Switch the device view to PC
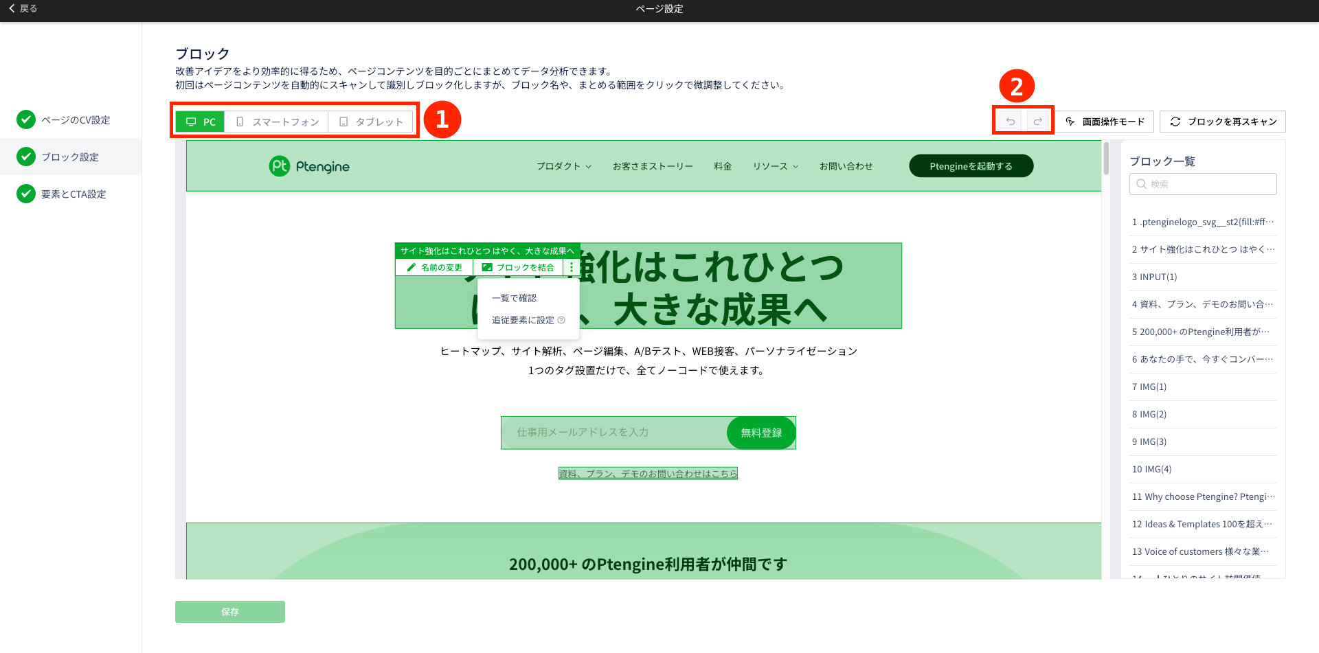The height and width of the screenshot is (653, 1319). pos(201,122)
